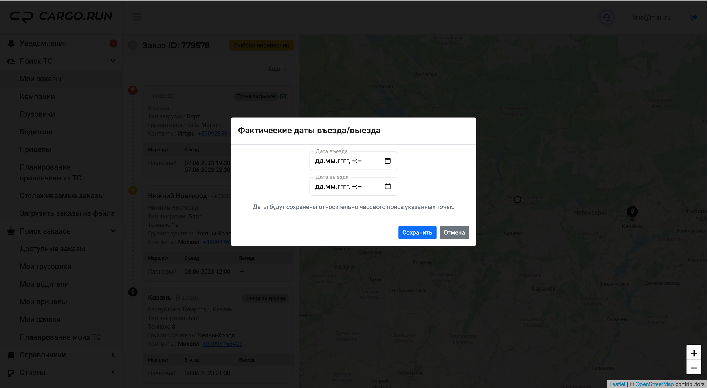Edit the Точка загрузки point

pyautogui.click(x=283, y=96)
